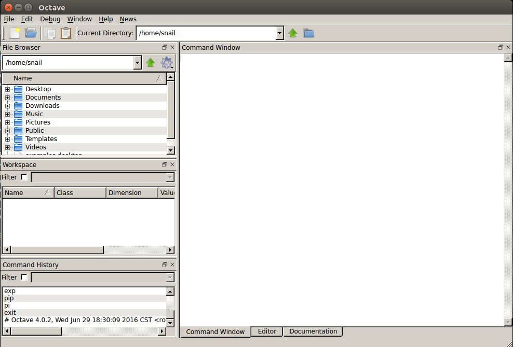Click the New Script toolbar icon
Screen dimensions: 513x347
[x=15, y=33]
